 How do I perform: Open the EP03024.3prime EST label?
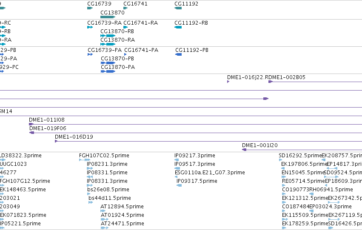[x=331, y=207]
